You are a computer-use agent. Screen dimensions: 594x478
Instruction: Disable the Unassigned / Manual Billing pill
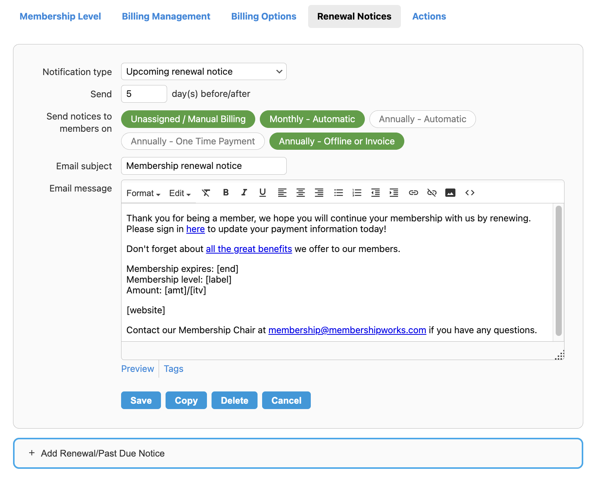click(188, 119)
